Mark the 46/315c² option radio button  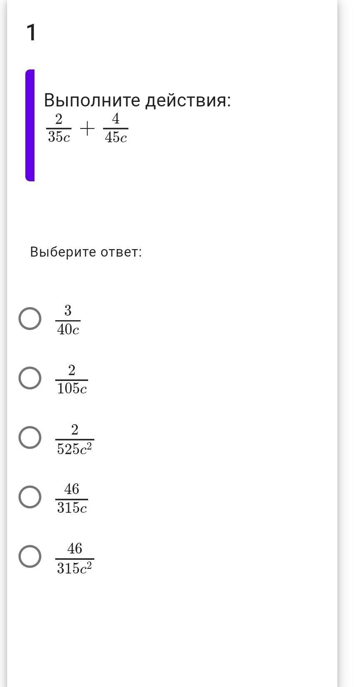coord(30,557)
